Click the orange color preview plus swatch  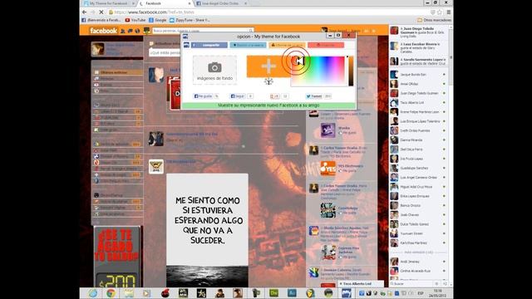point(268,66)
